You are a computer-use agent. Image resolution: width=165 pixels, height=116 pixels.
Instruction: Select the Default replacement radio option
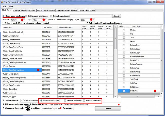tap(21, 101)
